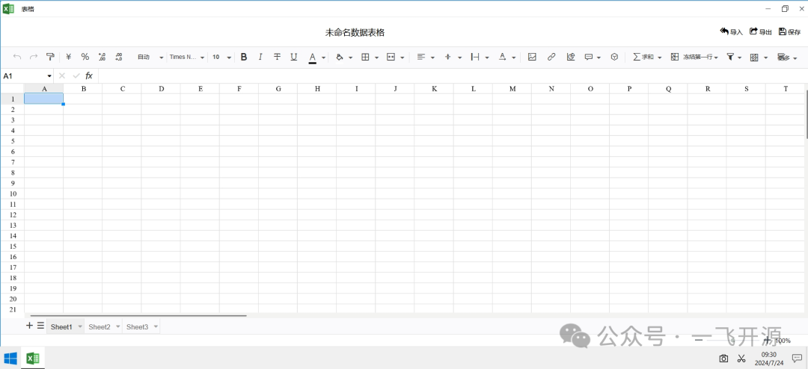This screenshot has height=369, width=808.
Task: Click the undo arrow in toolbar
Action: 17,57
